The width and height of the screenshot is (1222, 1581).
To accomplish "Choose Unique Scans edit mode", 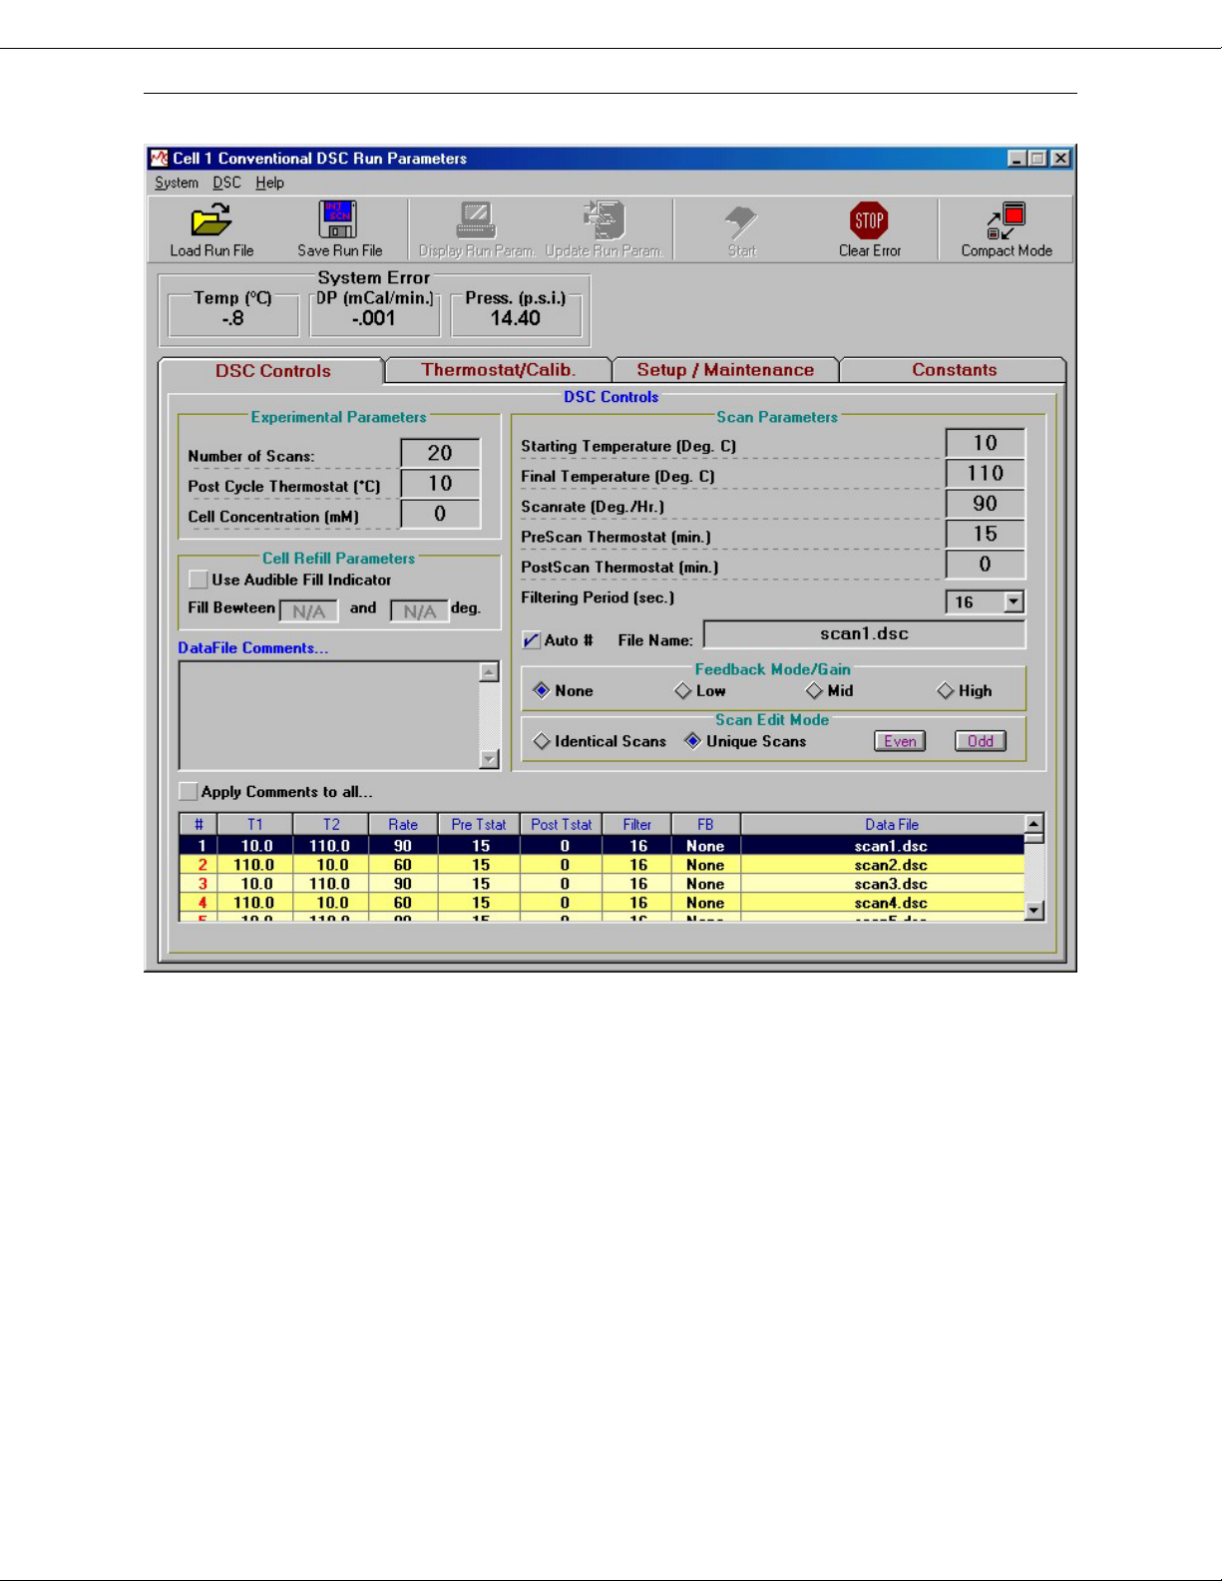I will pyautogui.click(x=692, y=741).
